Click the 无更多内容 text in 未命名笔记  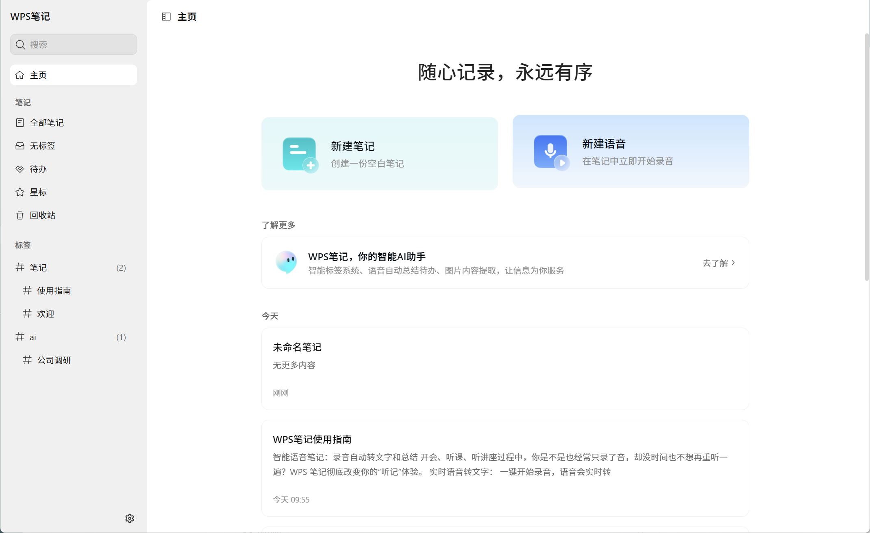[x=294, y=365]
